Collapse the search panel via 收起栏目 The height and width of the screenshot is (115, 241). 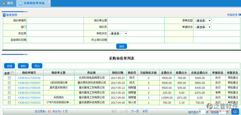[232, 15]
